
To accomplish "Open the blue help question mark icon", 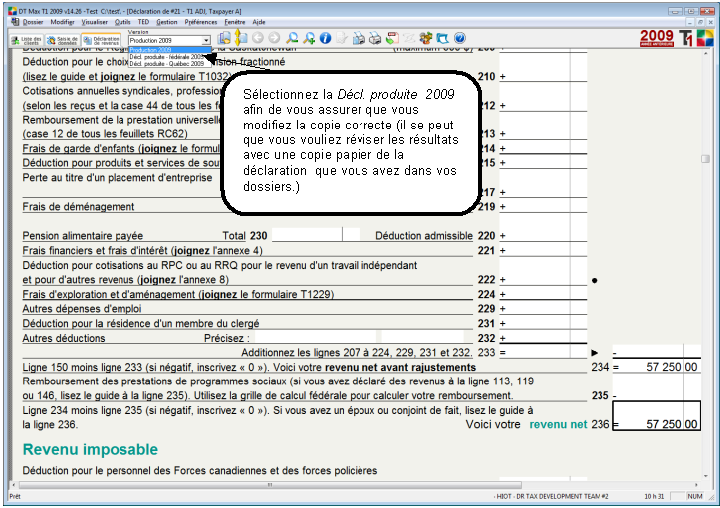I will pos(460,39).
